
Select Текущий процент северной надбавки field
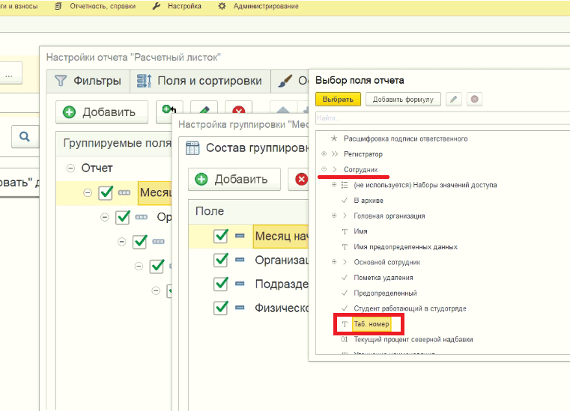point(413,339)
